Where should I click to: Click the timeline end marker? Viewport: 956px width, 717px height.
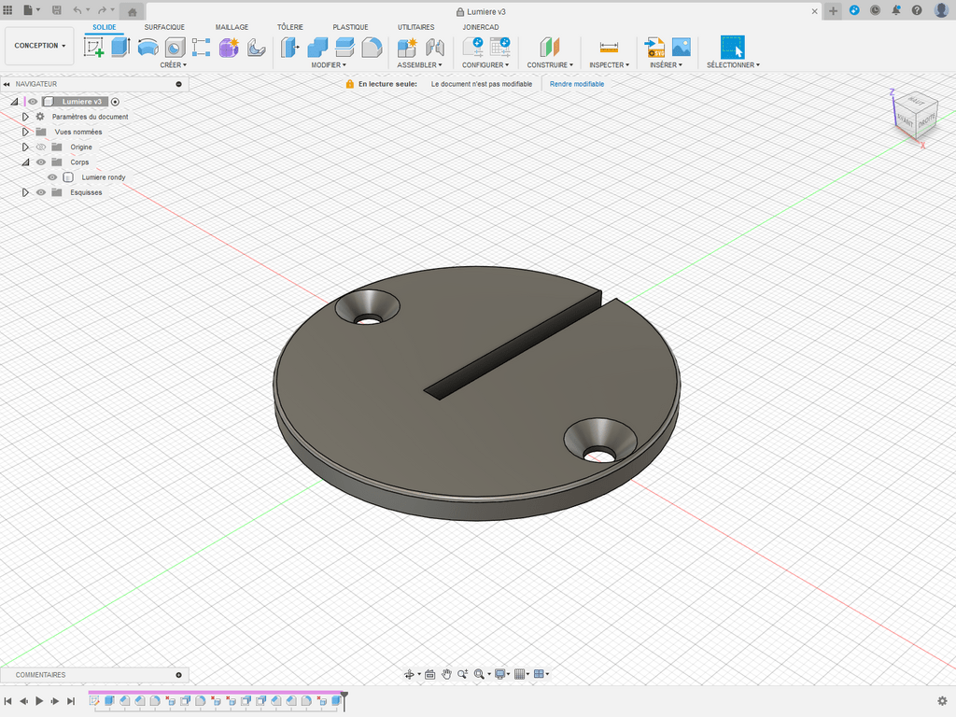[344, 700]
